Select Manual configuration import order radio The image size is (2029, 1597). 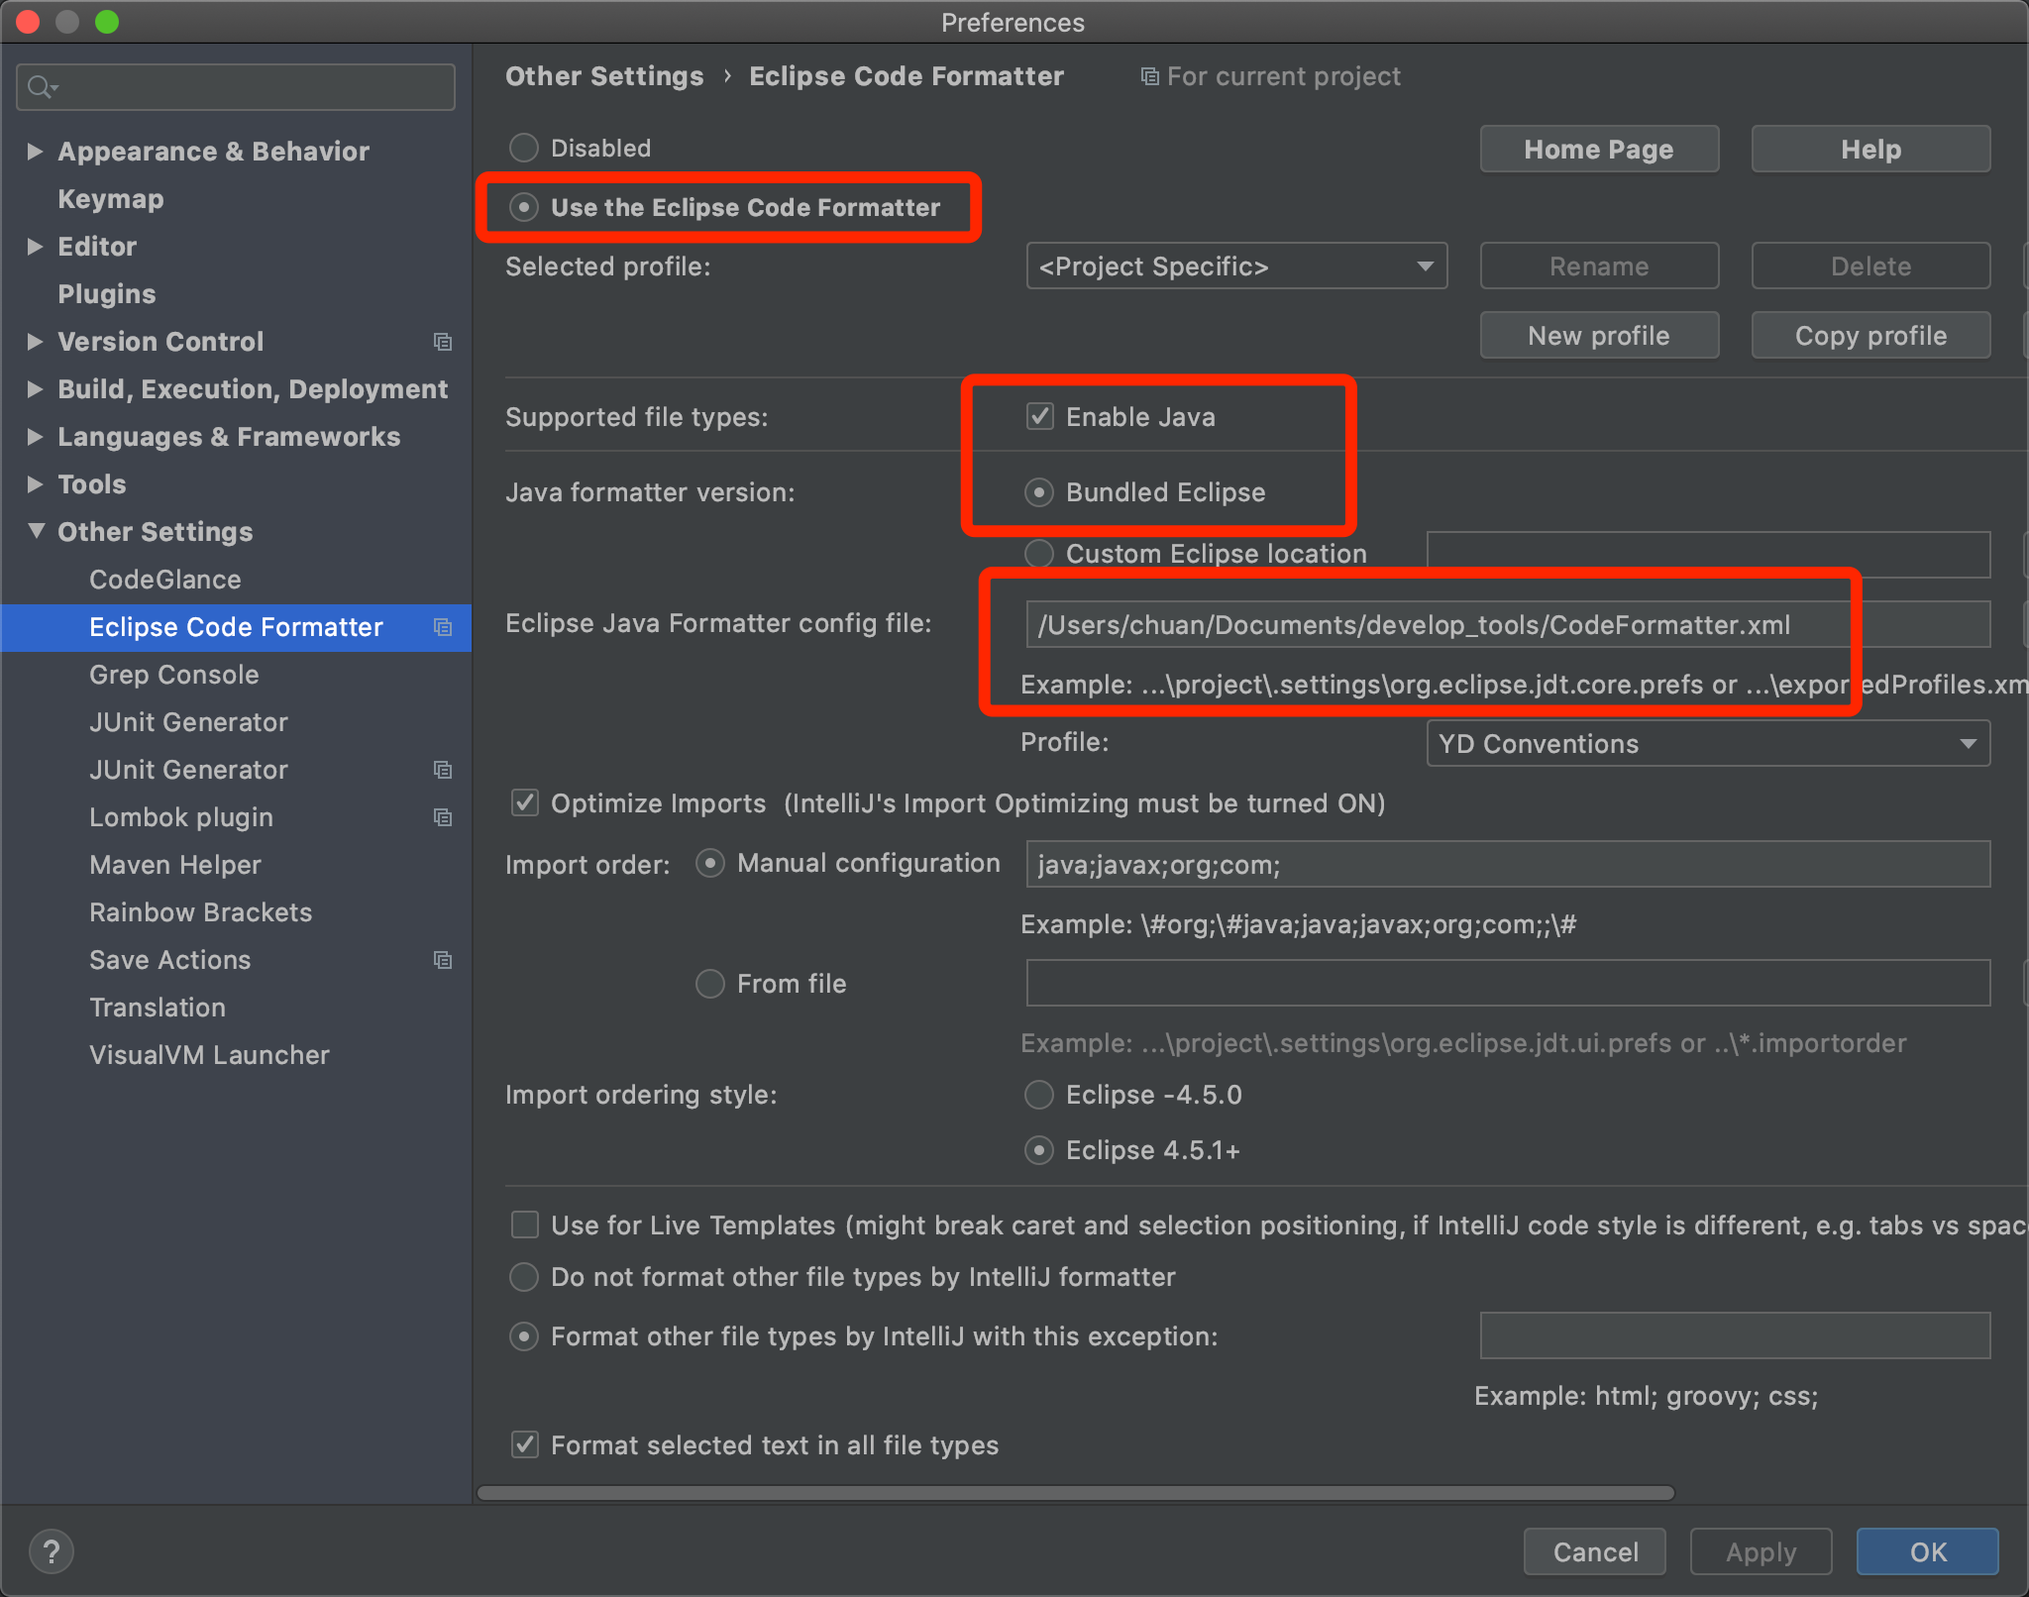(x=710, y=863)
